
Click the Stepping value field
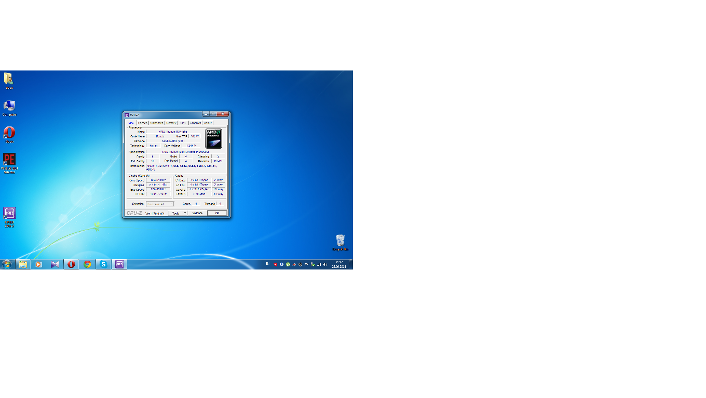point(218,157)
